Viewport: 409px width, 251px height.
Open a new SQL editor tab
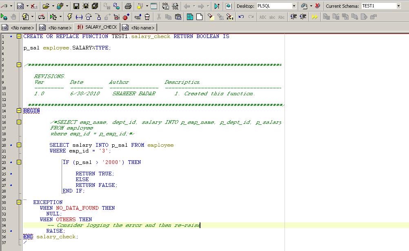tap(20, 6)
